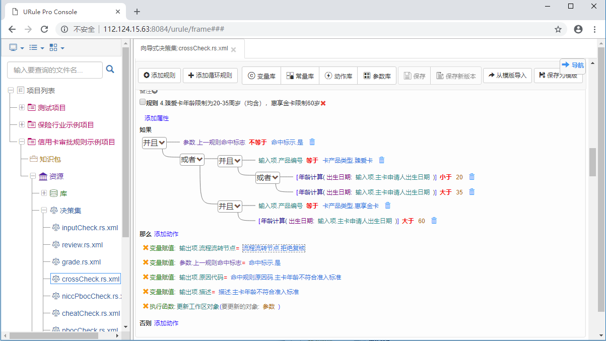The image size is (606, 341).
Task: Close the crossCheck.rs.xml editor tab
Action: point(233,49)
